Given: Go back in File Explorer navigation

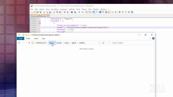Looking at the screenshot, I should tap(19, 43).
